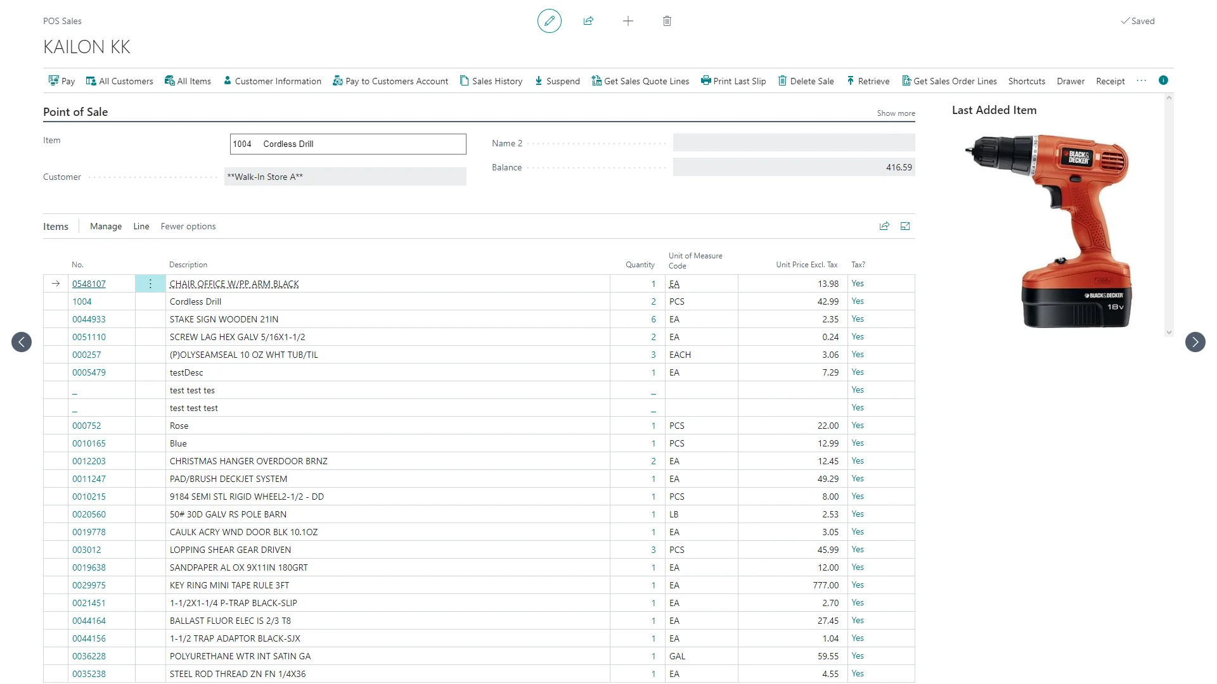
Task: Expand the Items part to full view
Action: tap(905, 226)
